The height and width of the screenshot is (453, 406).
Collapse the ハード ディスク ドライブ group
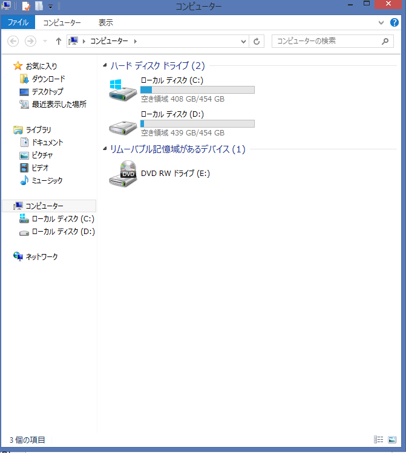(105, 65)
